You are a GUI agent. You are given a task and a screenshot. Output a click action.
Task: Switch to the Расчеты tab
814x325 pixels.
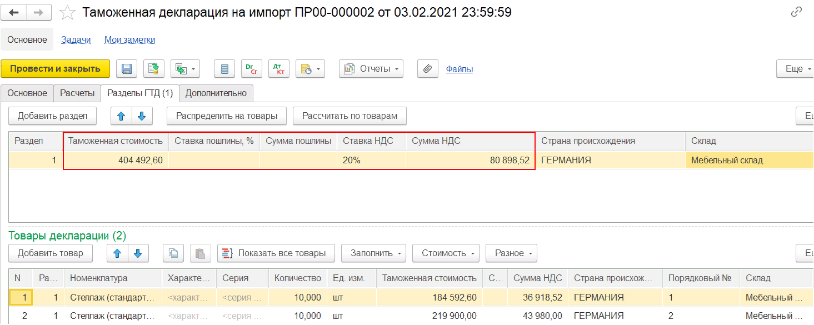point(77,93)
